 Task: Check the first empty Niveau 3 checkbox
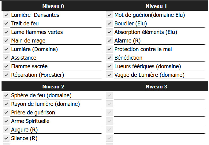(109, 95)
